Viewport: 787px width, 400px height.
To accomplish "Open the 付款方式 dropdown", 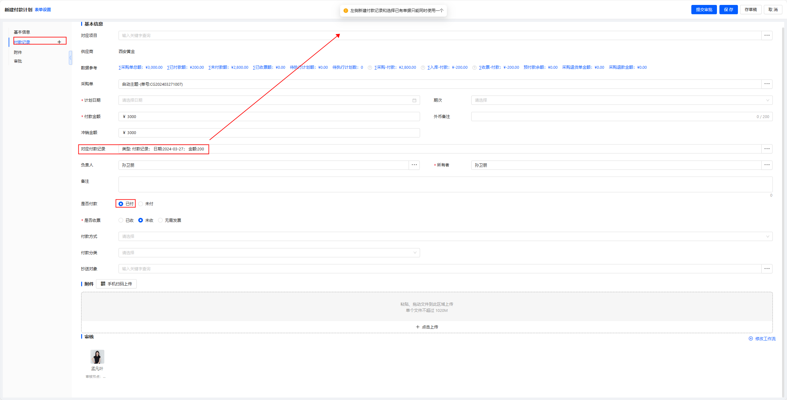I will [445, 237].
